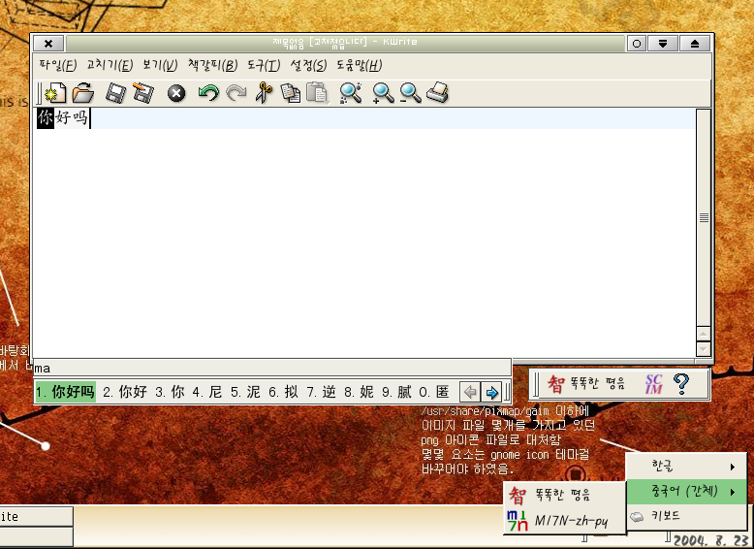
Task: Click the Zoom in magnifier icon
Action: [x=383, y=93]
